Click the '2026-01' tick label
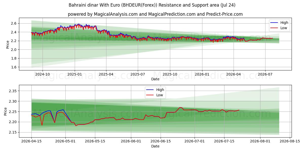The width and height of the screenshot is (304, 152). pyautogui.click(x=202, y=74)
